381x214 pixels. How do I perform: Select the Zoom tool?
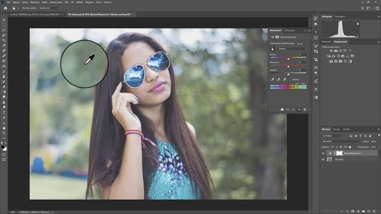(x=4, y=133)
